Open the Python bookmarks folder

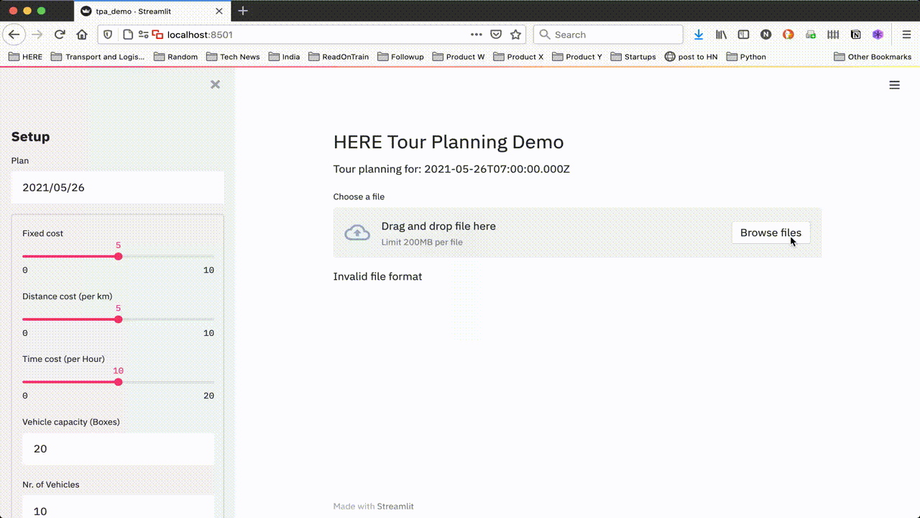point(746,57)
